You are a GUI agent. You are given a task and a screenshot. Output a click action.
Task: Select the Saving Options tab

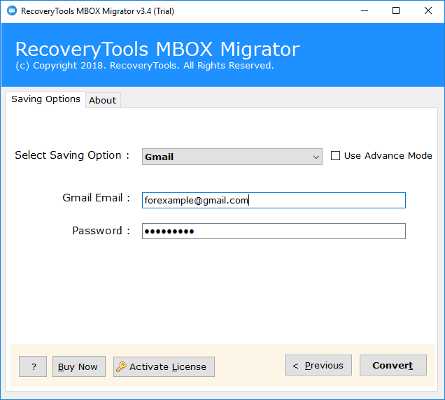45,99
